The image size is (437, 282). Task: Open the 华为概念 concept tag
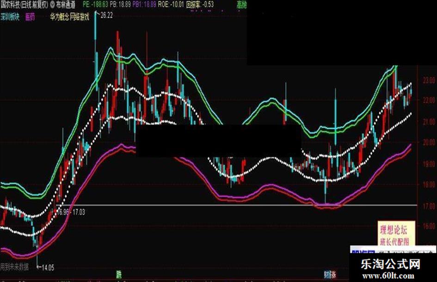pyautogui.click(x=60, y=17)
